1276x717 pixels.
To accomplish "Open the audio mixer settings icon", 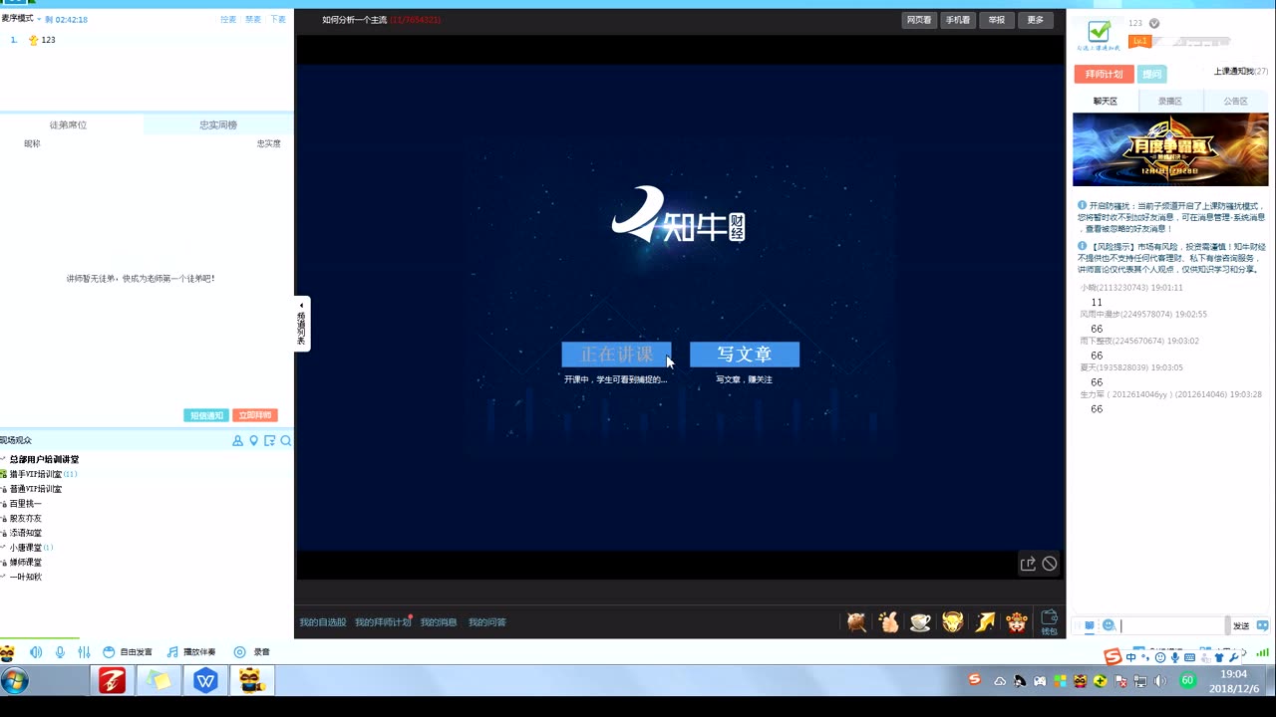I will click(84, 652).
